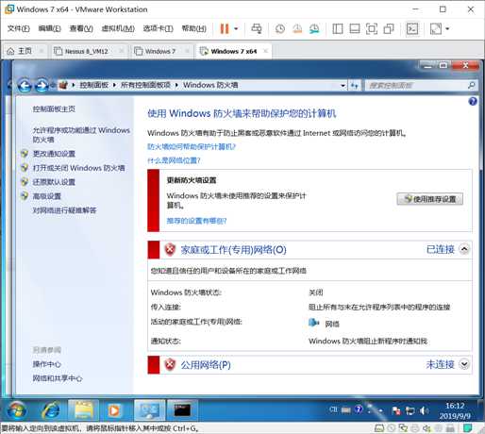Open Windows Media Player taskbar icon

(114, 410)
